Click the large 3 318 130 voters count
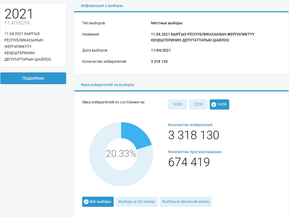The height and width of the screenshot is (217, 289). pyautogui.click(x=193, y=135)
